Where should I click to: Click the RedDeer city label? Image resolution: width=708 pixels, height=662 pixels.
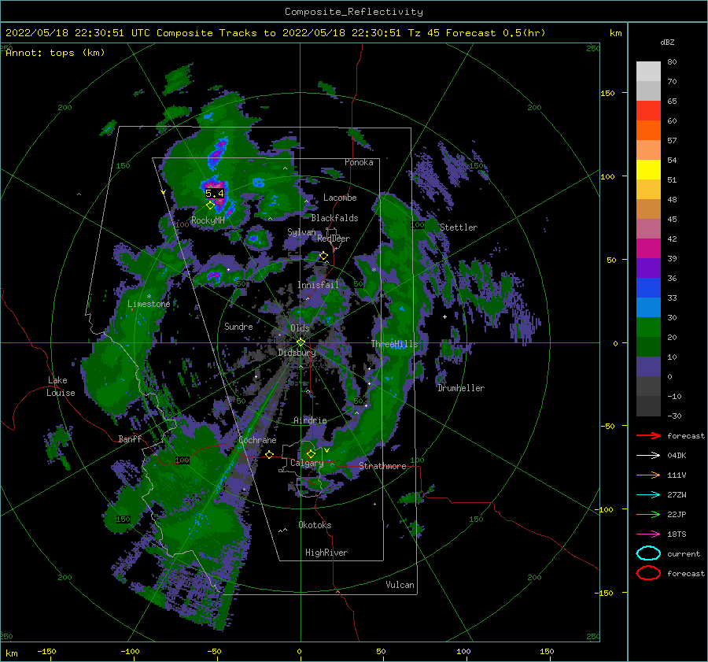pos(334,239)
